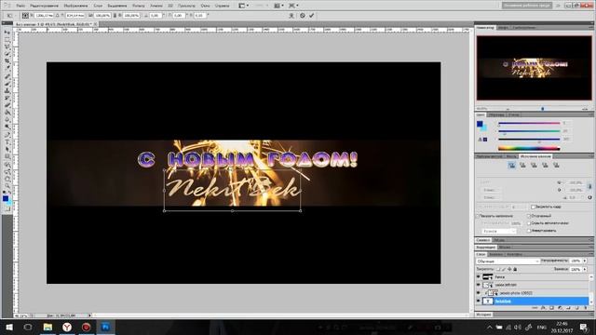This screenshot has height=335, width=596.
Task: Open the Color panel options menu
Action: click(591, 114)
